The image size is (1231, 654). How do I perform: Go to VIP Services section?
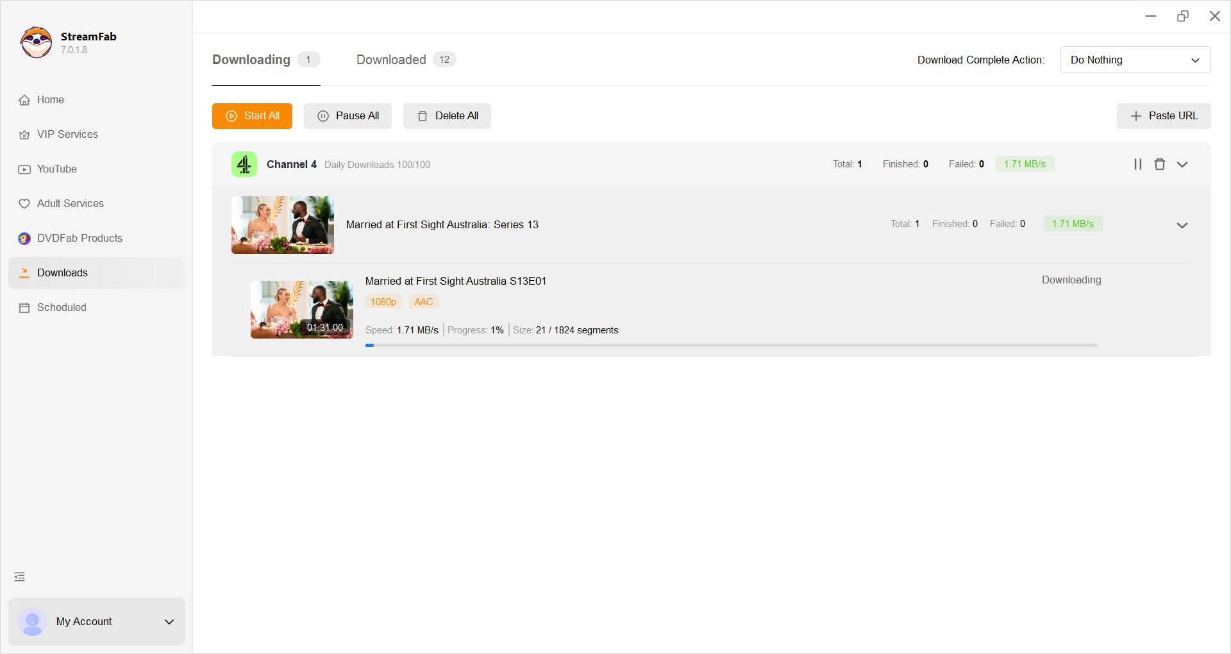pos(67,135)
